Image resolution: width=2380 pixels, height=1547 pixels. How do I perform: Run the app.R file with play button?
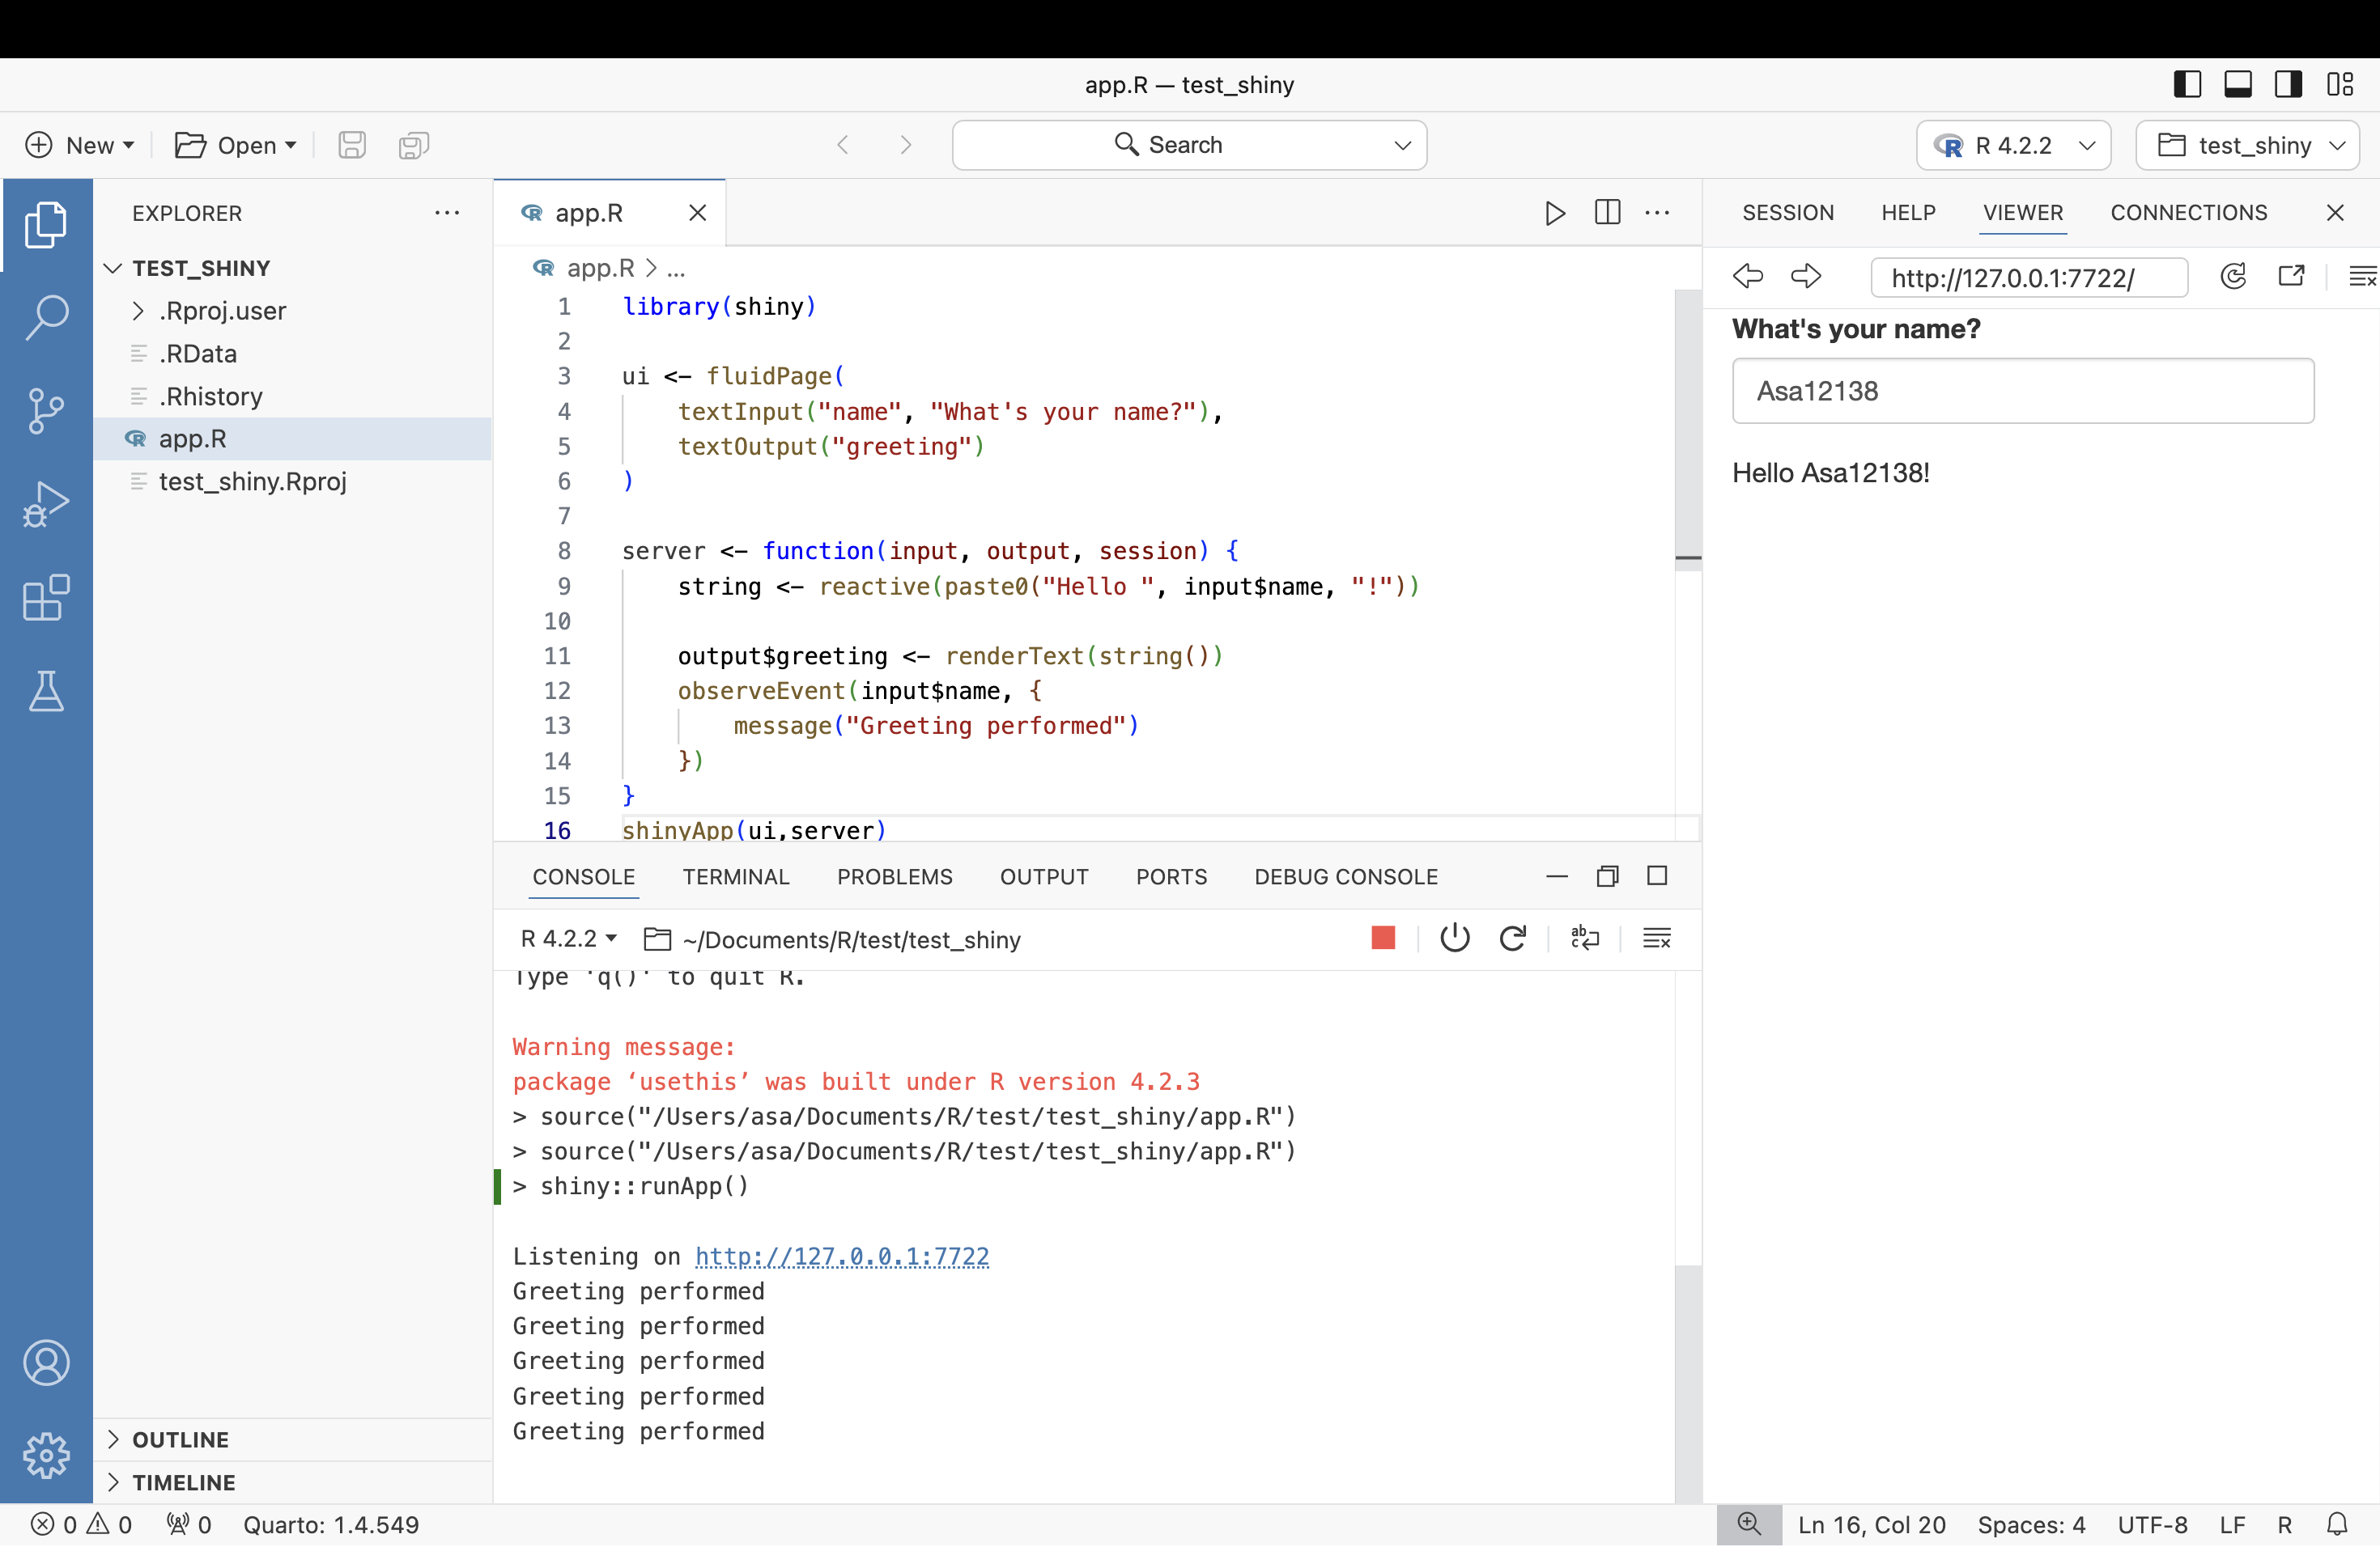click(x=1554, y=213)
